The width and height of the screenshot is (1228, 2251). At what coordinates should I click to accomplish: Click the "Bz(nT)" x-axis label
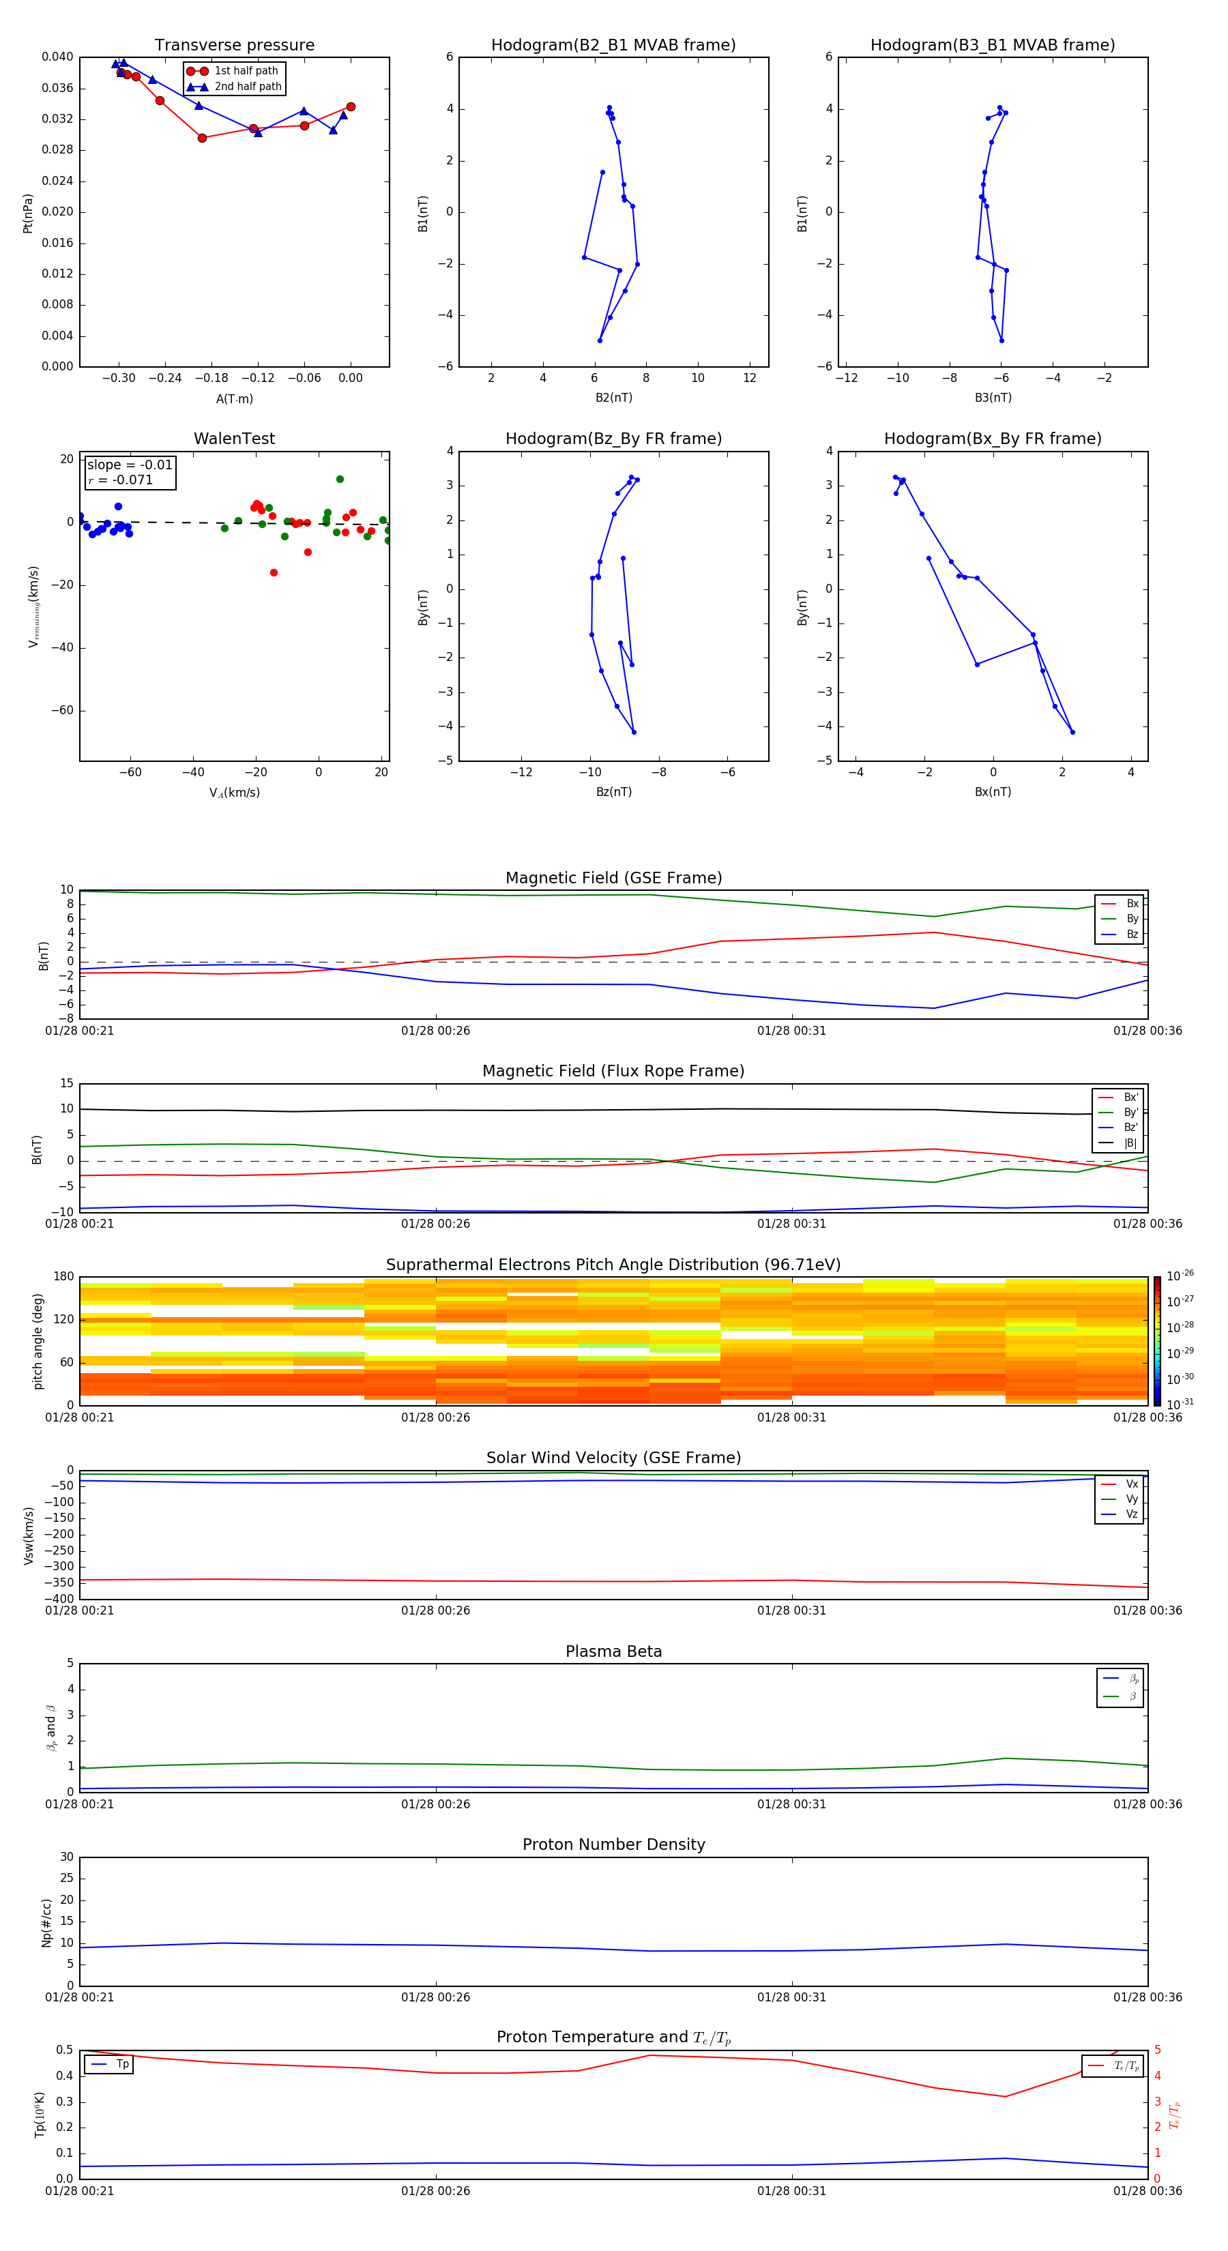tap(613, 792)
